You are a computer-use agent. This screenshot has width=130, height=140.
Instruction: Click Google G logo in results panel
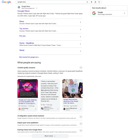pos(94,13)
